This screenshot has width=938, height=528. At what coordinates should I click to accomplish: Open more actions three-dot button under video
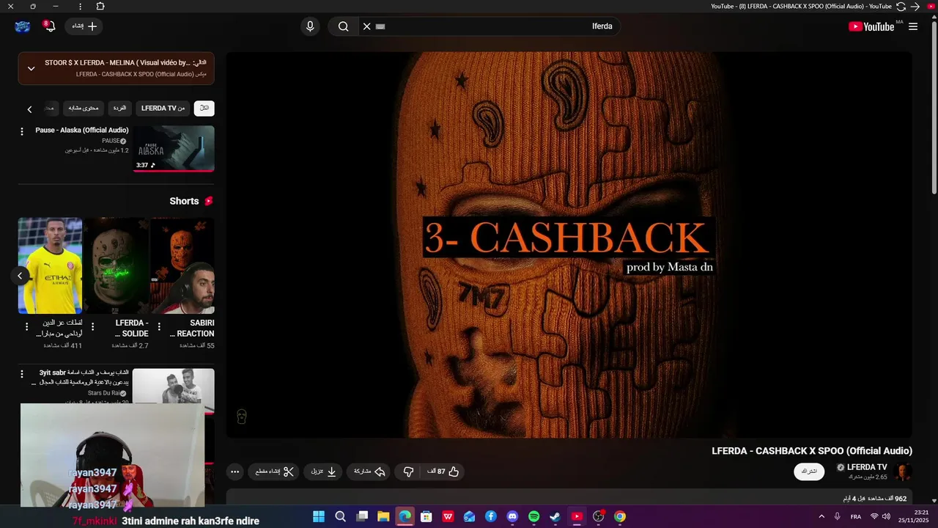pos(234,472)
